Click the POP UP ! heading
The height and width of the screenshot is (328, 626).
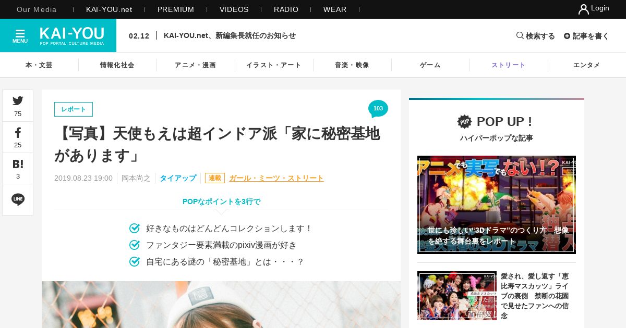coord(504,121)
